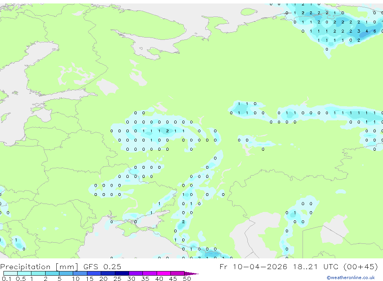Select the 5–10 mm legend swatch

click(66, 273)
